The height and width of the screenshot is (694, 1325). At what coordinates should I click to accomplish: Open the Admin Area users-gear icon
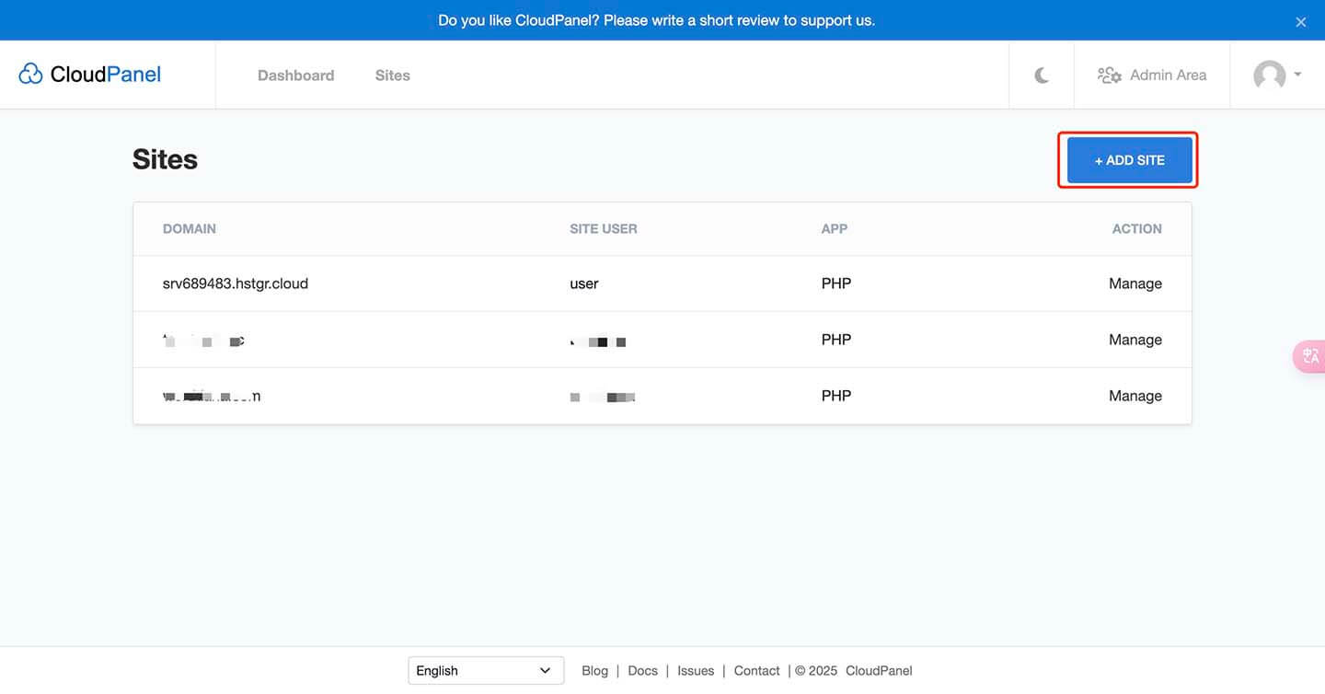point(1109,75)
